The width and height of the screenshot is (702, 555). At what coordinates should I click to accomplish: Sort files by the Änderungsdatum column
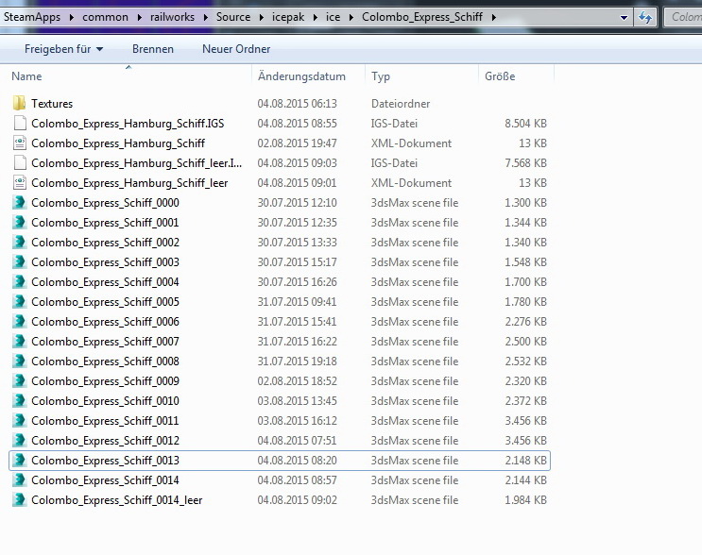click(301, 76)
